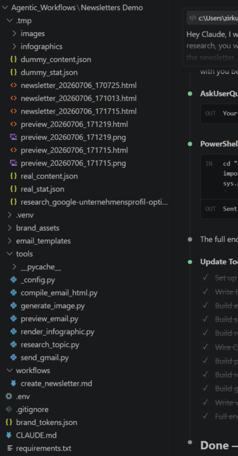Open render_infographic.py file

[58, 331]
